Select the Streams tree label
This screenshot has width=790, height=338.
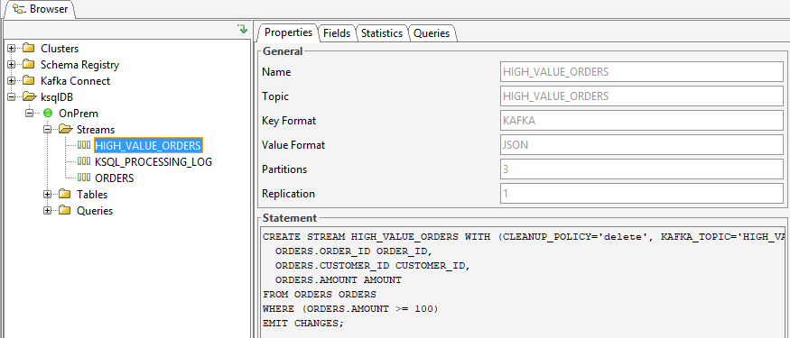[95, 129]
